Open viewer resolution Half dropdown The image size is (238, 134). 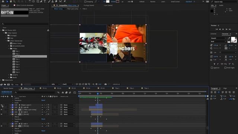pyautogui.click(x=68, y=84)
